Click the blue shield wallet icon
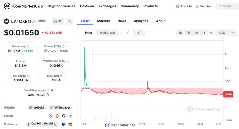Screen dimensions: 239x129 pos(63,124)
